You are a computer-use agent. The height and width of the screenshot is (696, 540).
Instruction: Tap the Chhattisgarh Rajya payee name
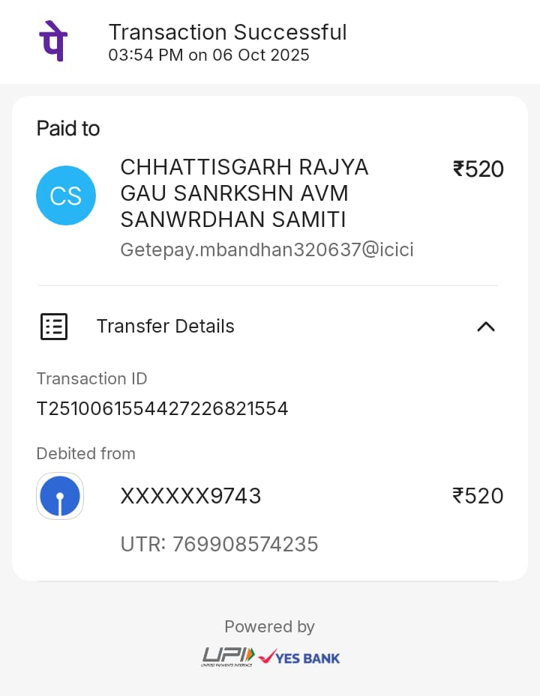[x=244, y=193]
